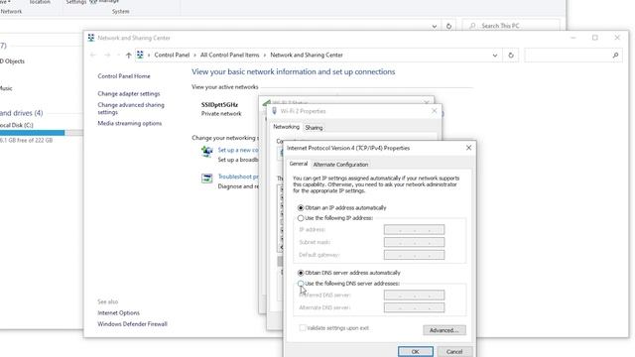This screenshot has height=357, width=635.
Task: Click Set up a new connection link
Action: point(238,150)
